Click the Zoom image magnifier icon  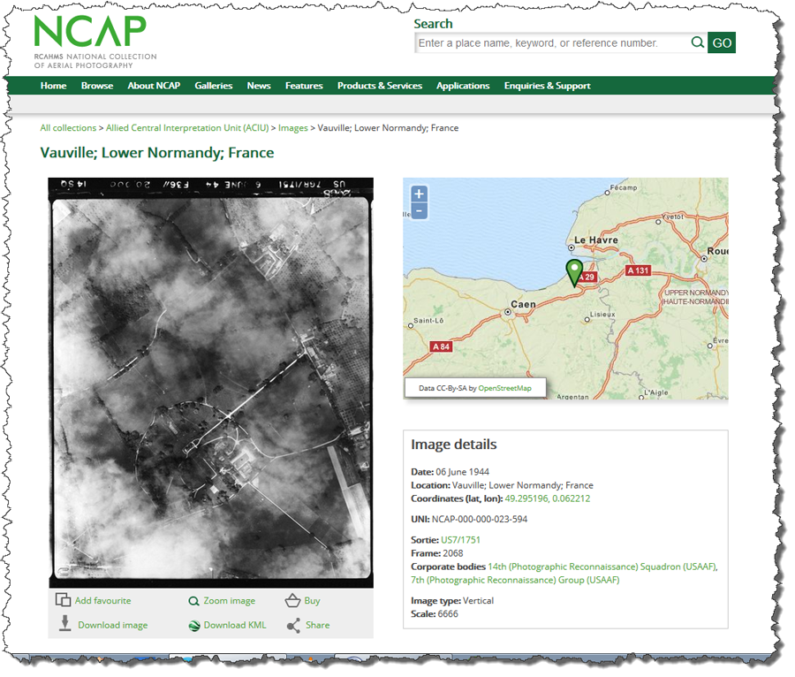[x=193, y=601]
